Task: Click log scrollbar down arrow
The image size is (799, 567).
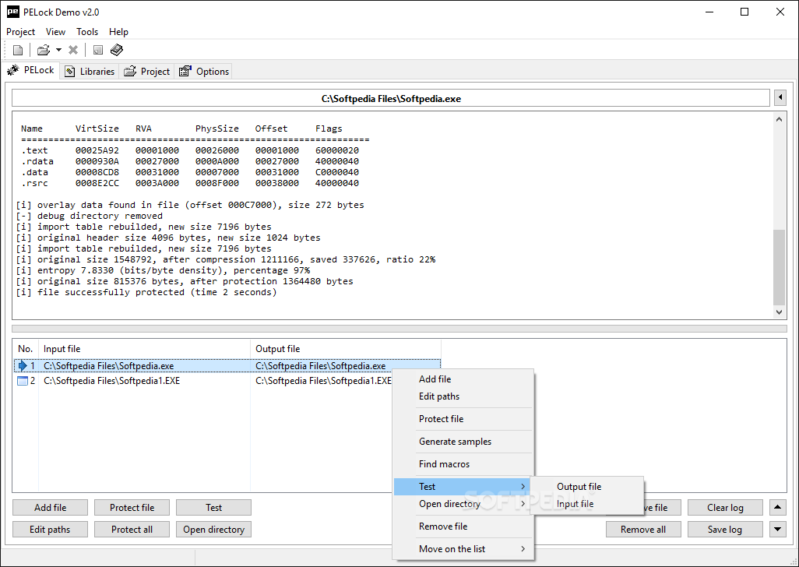Action: pyautogui.click(x=779, y=312)
